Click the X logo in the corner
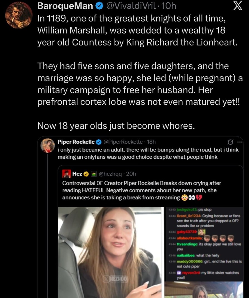This screenshot has height=298, width=249. click(x=237, y=6)
